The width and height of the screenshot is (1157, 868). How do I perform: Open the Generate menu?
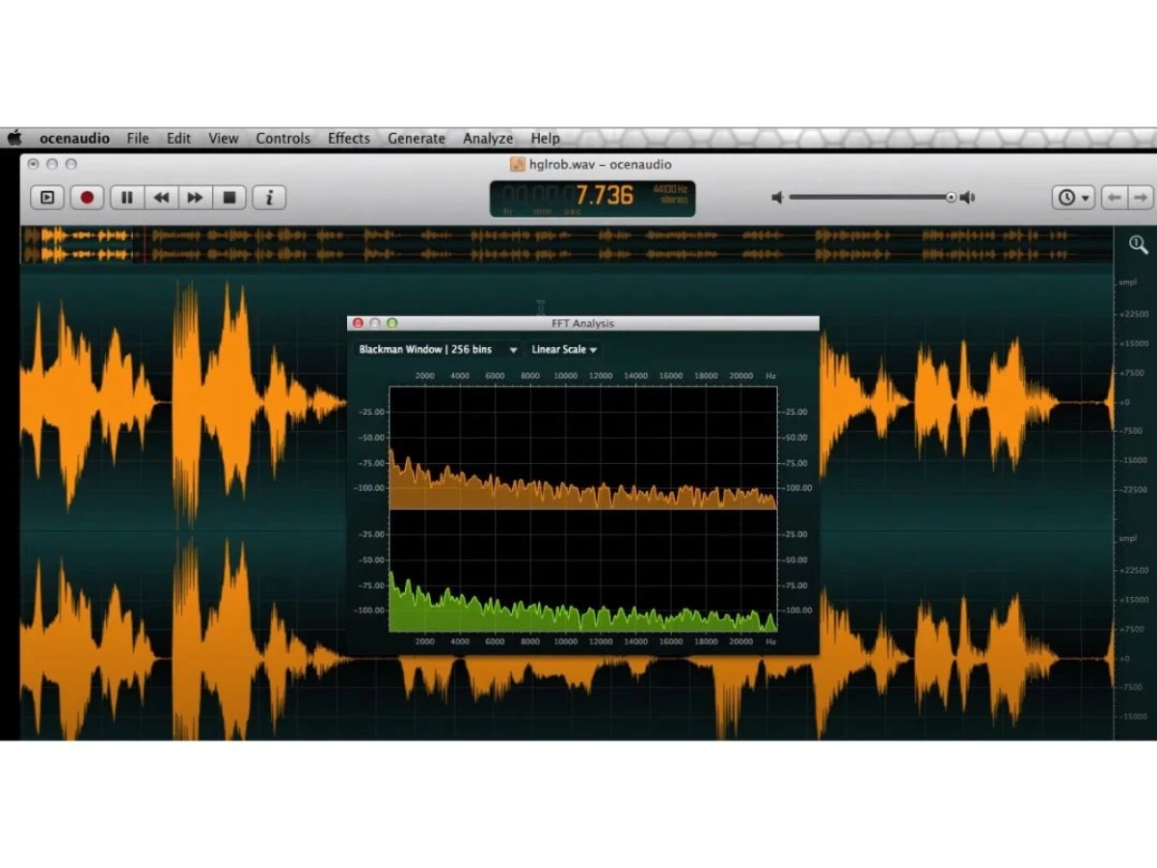click(x=417, y=138)
